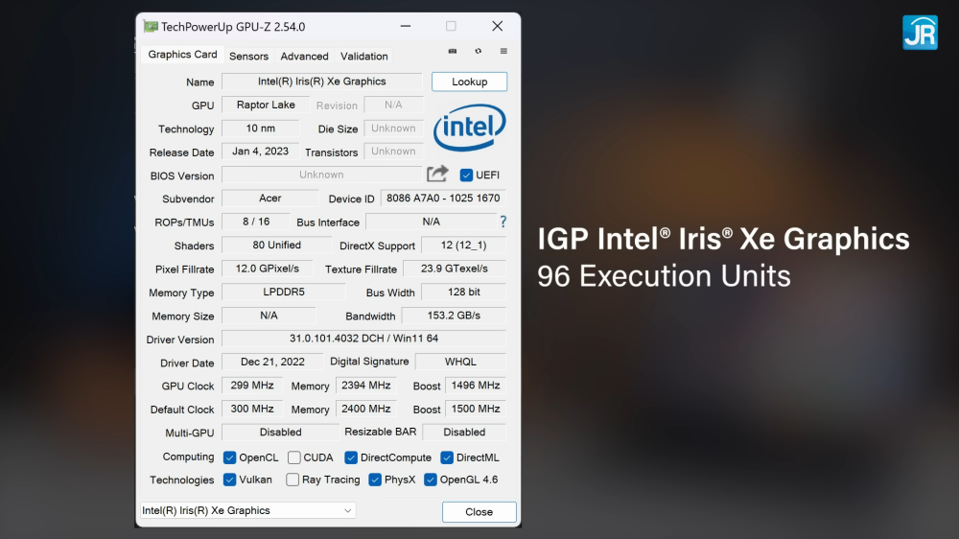Click the 1500 MHz default boost field
This screenshot has height=539, width=959.
click(476, 409)
